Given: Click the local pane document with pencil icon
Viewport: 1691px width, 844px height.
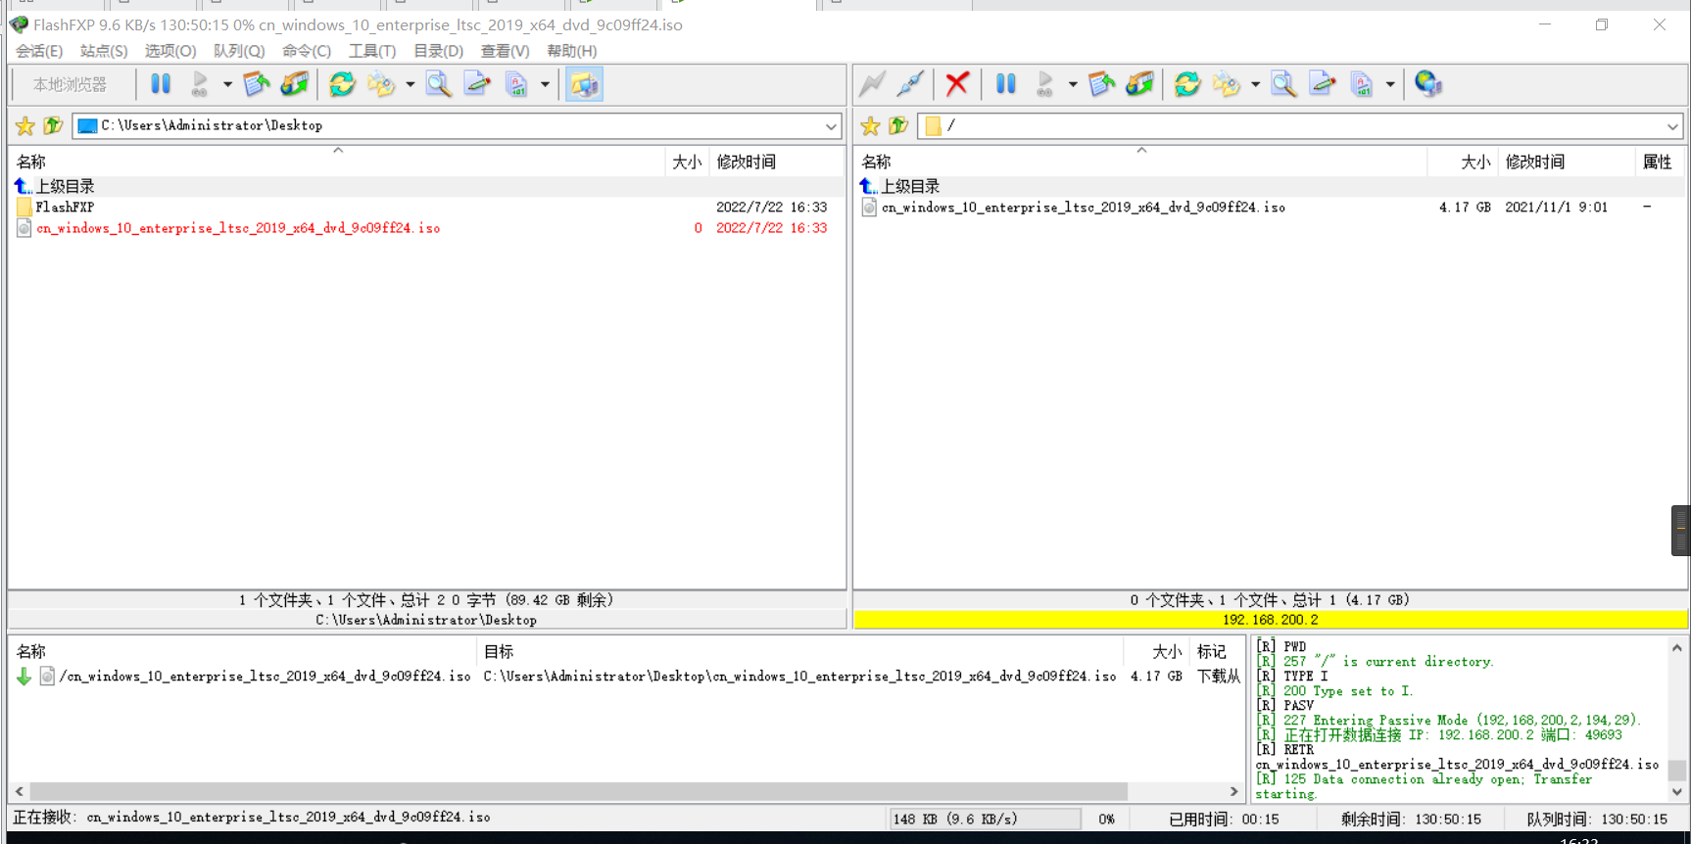Looking at the screenshot, I should [477, 84].
